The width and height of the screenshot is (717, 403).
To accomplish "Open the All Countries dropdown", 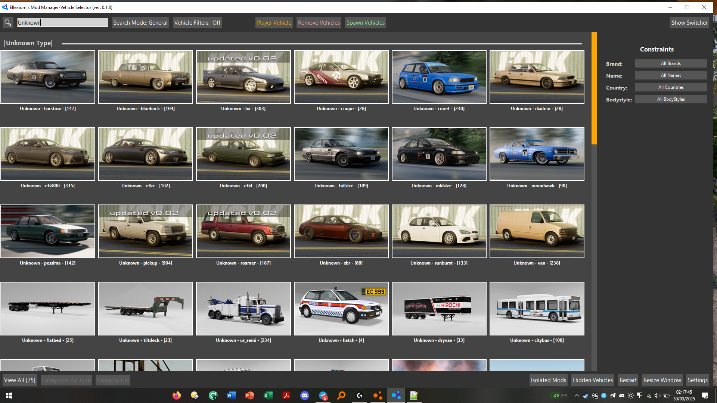I will click(x=671, y=87).
